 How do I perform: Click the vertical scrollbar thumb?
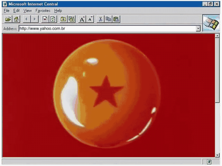click(217, 70)
